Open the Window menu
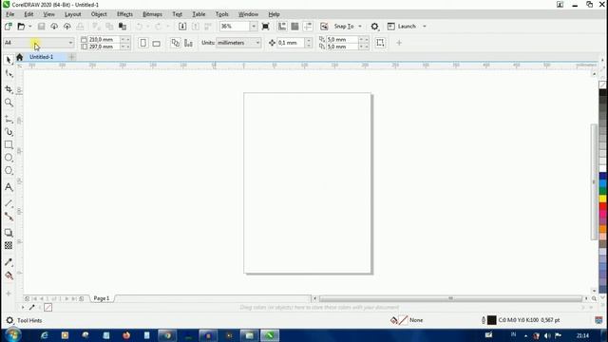Screen dimensions: 608x342 coord(248,14)
